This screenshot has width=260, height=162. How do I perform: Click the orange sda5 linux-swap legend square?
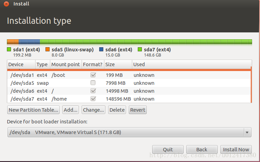[48, 50]
